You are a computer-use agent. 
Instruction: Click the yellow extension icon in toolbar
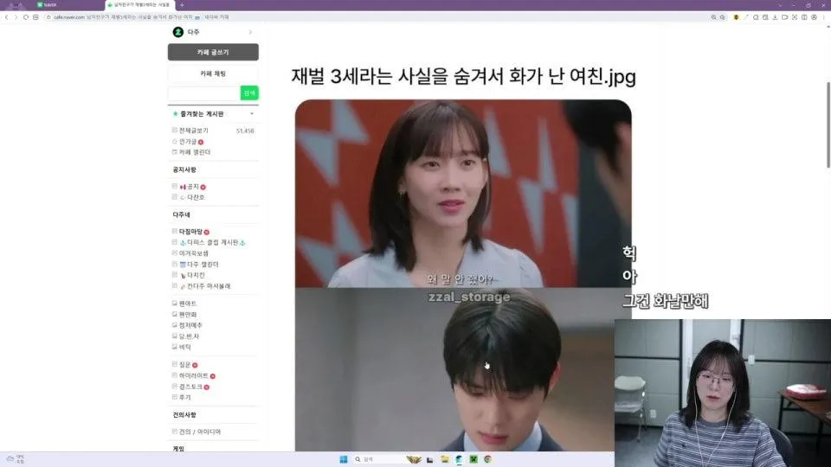tap(736, 17)
